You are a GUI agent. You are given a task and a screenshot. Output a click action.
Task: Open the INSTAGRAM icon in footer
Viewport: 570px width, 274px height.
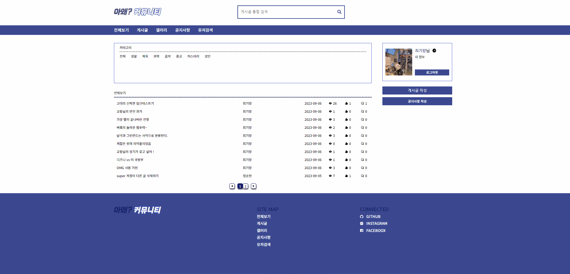click(x=362, y=223)
